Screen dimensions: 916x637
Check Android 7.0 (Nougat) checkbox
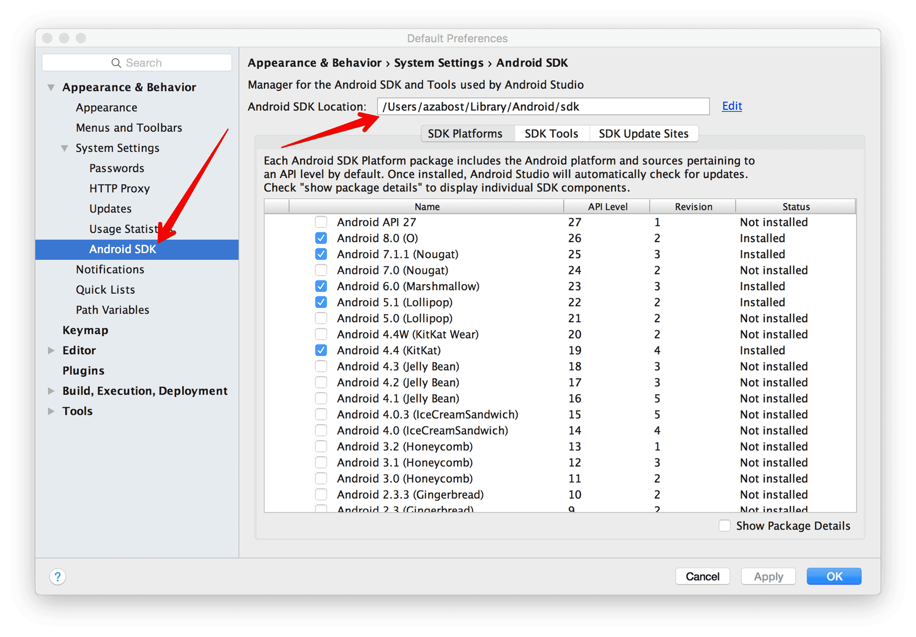(321, 270)
